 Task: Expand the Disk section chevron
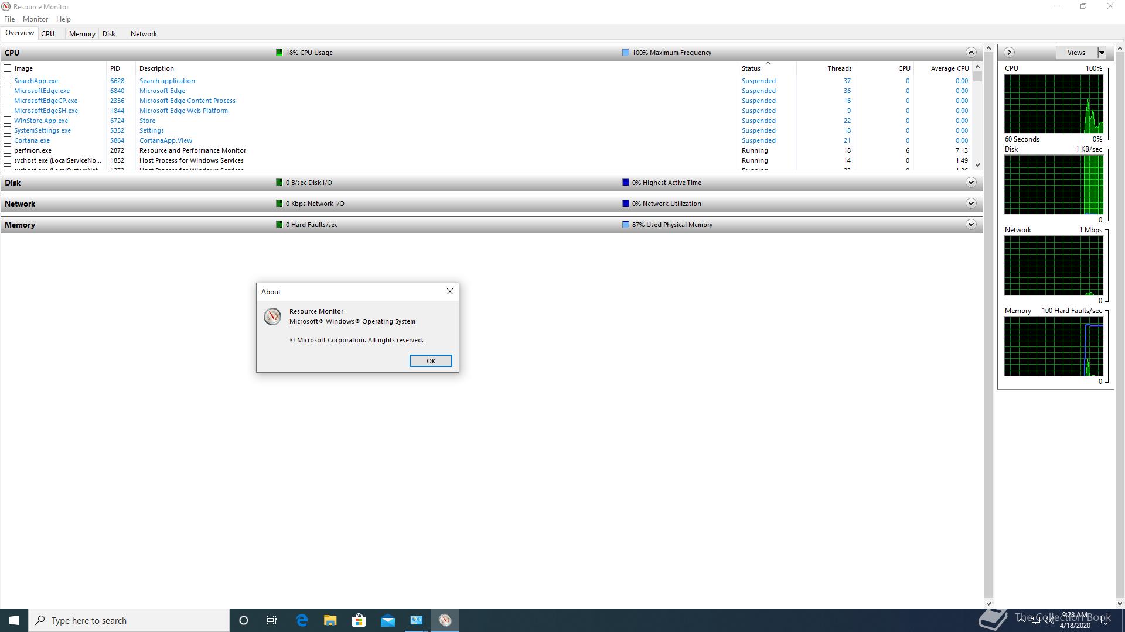click(x=971, y=183)
